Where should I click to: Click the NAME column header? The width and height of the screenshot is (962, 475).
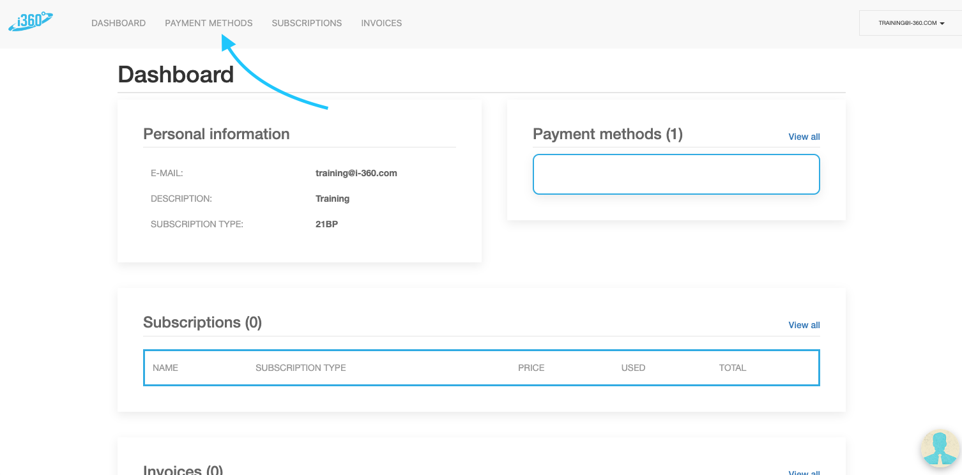pyautogui.click(x=165, y=368)
